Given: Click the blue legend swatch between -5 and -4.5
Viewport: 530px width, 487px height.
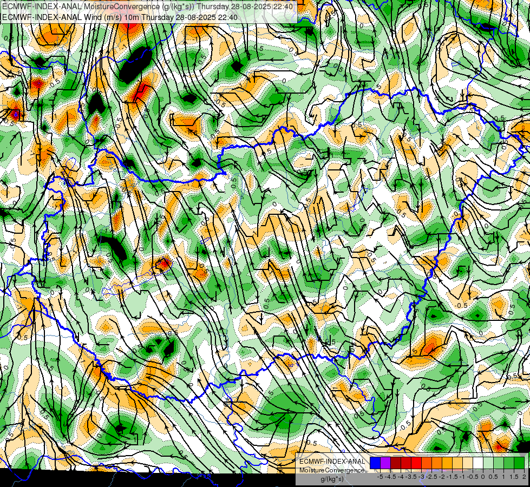Looking at the screenshot, I should point(375,463).
